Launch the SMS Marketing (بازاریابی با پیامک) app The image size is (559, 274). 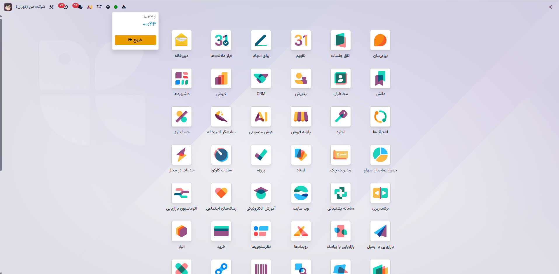[x=341, y=231]
